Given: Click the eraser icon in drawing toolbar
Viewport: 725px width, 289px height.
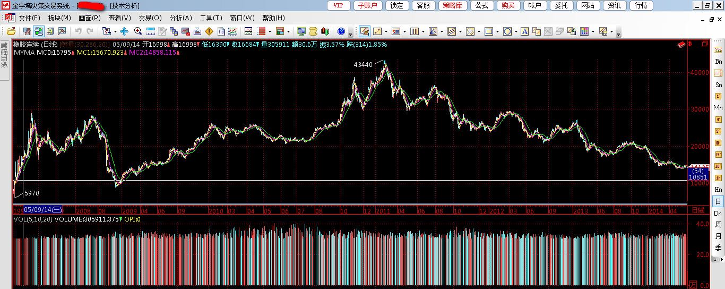Looking at the screenshot, I should click(x=559, y=32).
